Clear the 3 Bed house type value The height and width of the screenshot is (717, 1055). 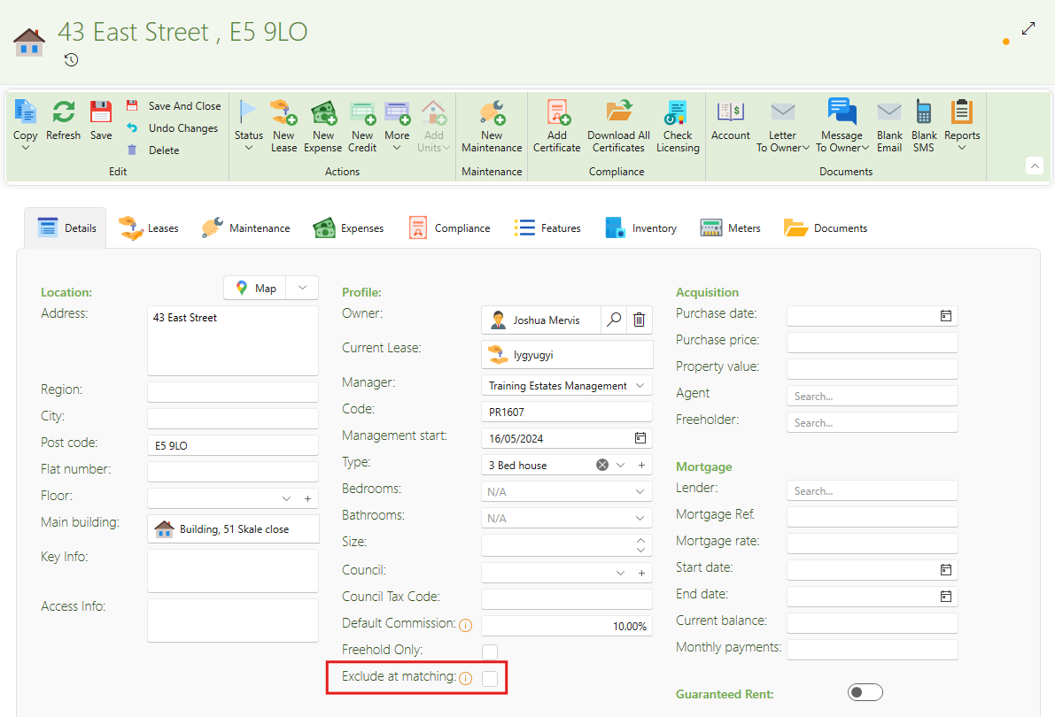tap(602, 465)
